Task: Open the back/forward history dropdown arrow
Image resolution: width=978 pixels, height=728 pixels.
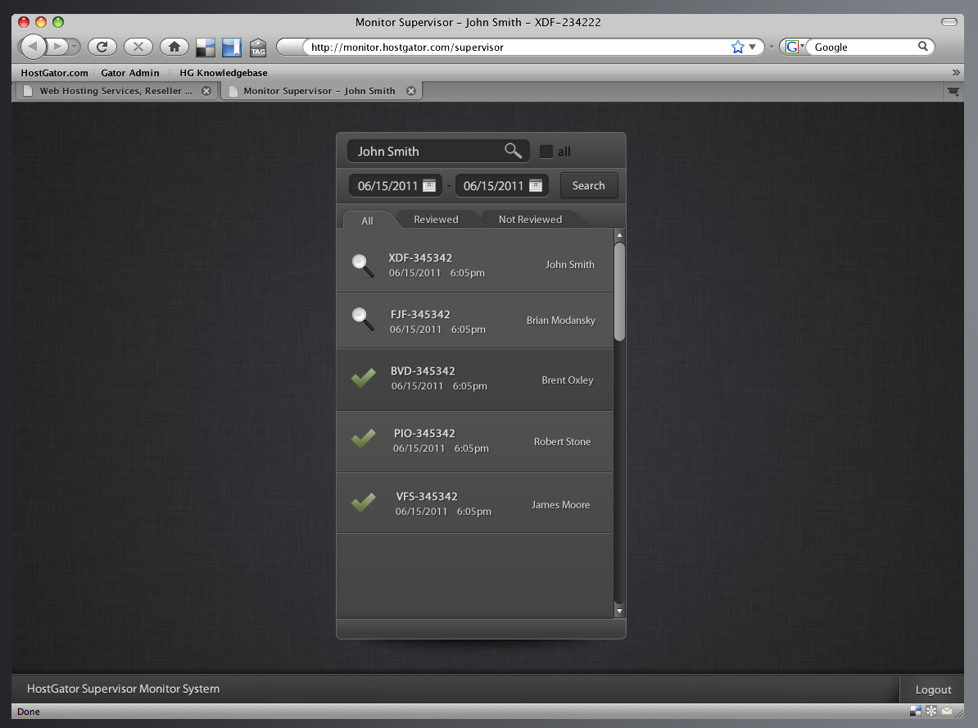Action: pyautogui.click(x=75, y=46)
